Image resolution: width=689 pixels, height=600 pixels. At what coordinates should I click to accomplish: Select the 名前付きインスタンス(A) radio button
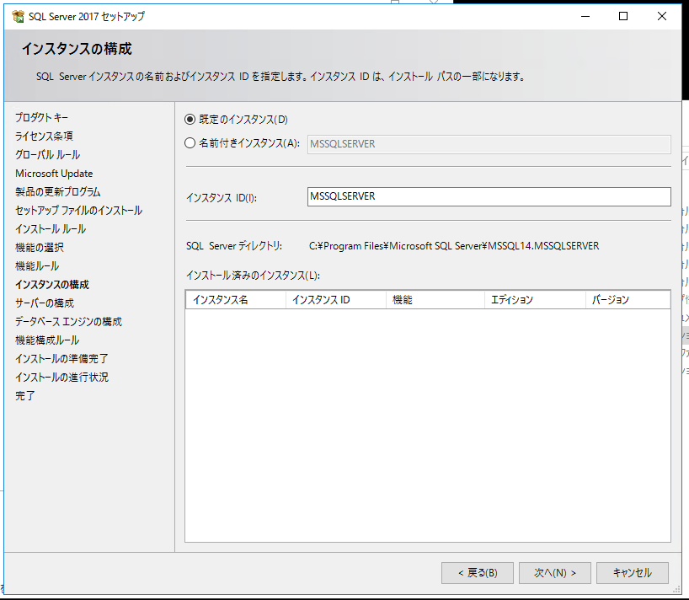[x=190, y=143]
